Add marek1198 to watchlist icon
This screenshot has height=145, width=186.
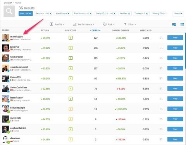click(161, 38)
